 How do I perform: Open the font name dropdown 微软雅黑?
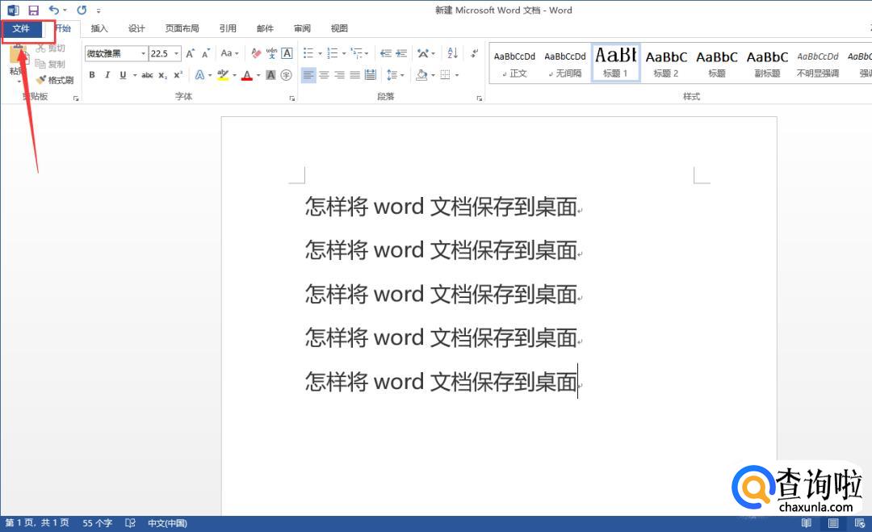(144, 53)
